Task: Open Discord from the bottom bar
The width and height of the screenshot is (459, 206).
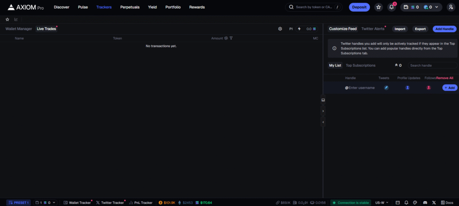Action: pos(425,202)
